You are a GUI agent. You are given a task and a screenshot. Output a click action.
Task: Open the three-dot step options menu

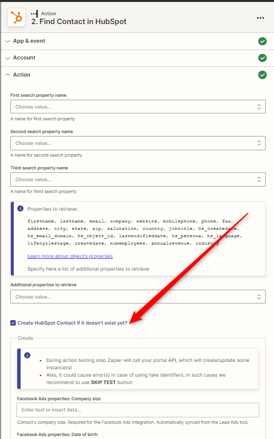[260, 18]
